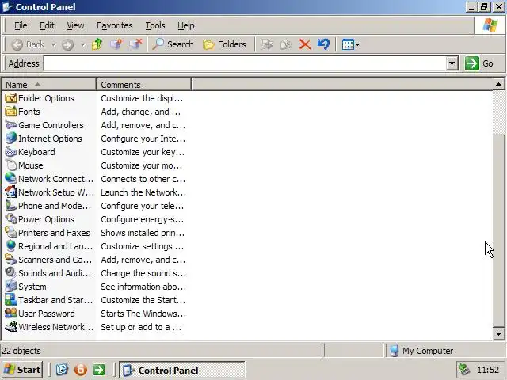Image resolution: width=507 pixels, height=380 pixels.
Task: Sort by the Name column header
Action: (x=49, y=85)
